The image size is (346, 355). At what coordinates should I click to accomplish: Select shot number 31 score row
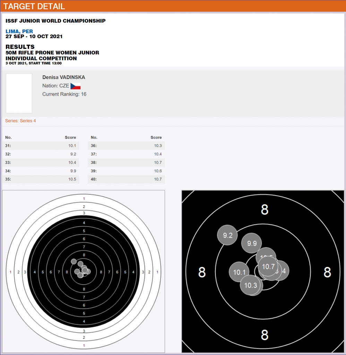tap(41, 146)
